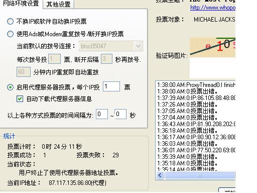This screenshot has width=257, height=193.
Task: Click the seconds field before 秒再拨号
Action: pos(106,59)
